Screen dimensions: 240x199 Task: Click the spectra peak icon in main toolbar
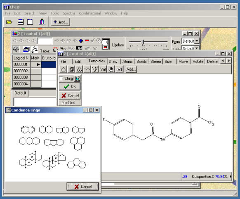coord(42,22)
